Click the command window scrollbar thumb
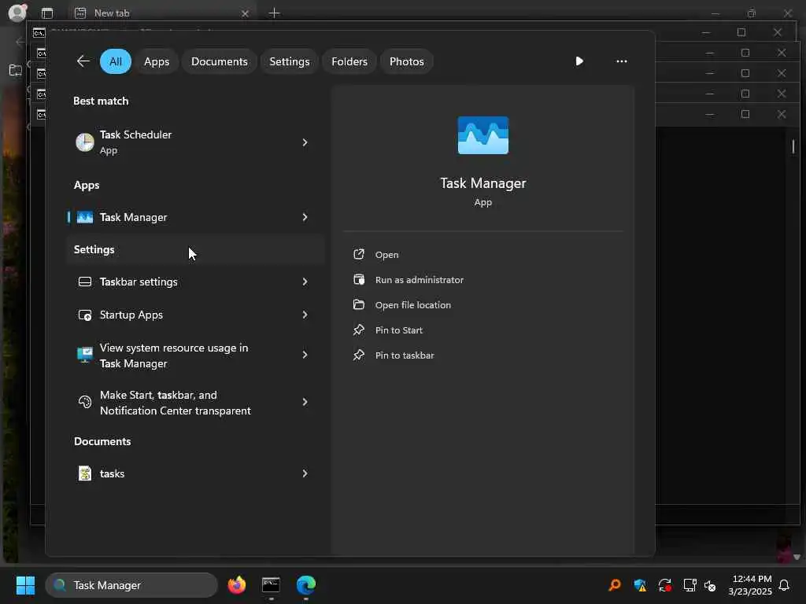The height and width of the screenshot is (604, 806). 793,146
